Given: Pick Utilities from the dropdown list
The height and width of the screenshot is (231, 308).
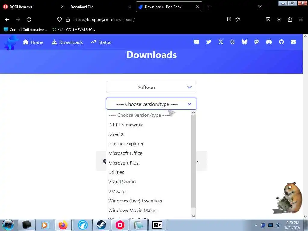Looking at the screenshot, I should point(149,172).
